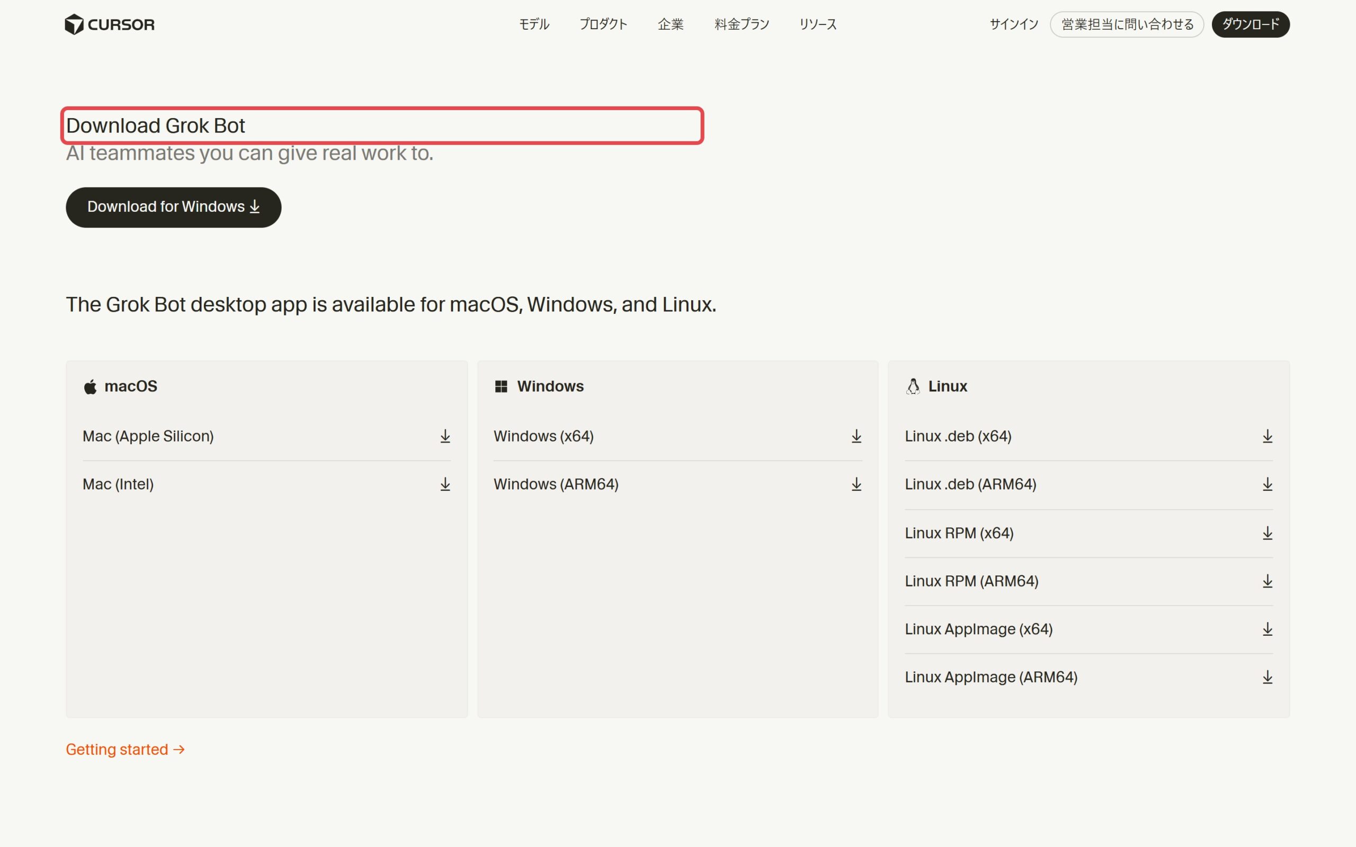Click the Cursor logo in the header

(x=110, y=24)
